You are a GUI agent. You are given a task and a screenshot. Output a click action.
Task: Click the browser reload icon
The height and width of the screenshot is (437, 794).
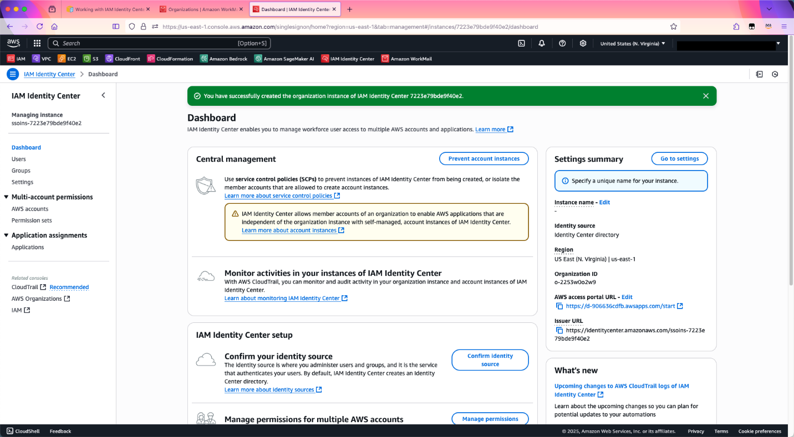39,26
